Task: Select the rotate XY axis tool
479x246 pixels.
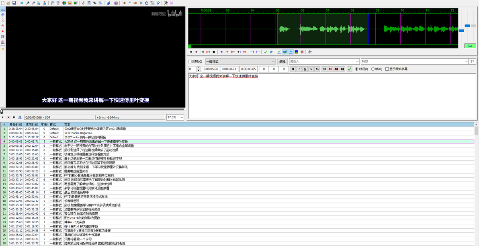Action: (x=3, y=25)
